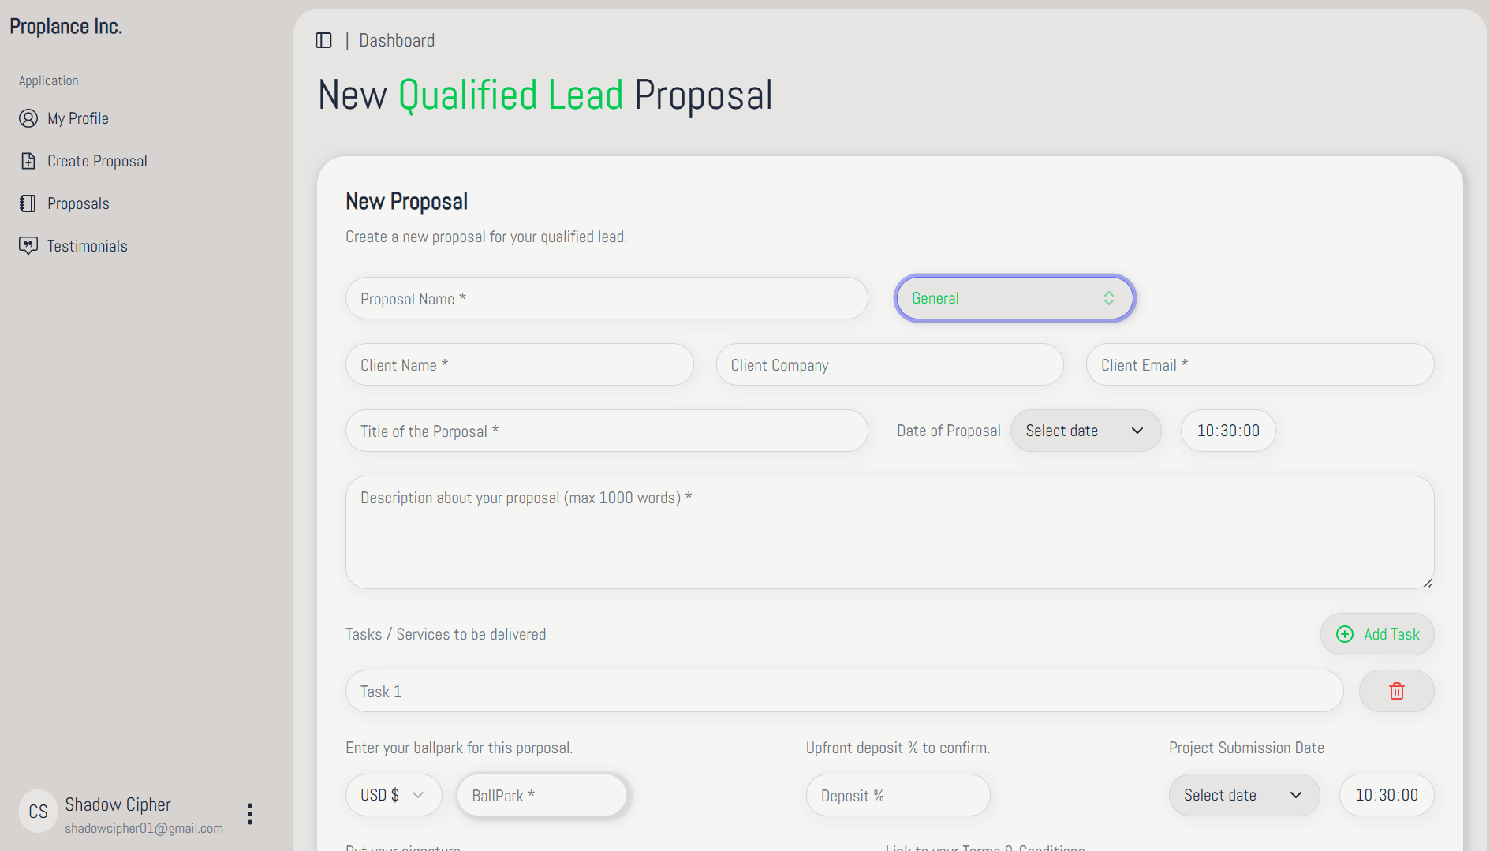Click the Create Proposal file icon
Viewport: 1490px width, 851px height.
coord(28,161)
